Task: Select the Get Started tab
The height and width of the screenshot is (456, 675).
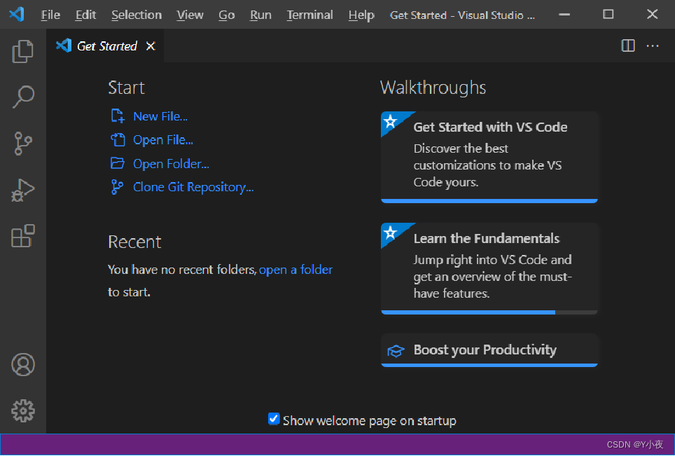Action: [105, 46]
